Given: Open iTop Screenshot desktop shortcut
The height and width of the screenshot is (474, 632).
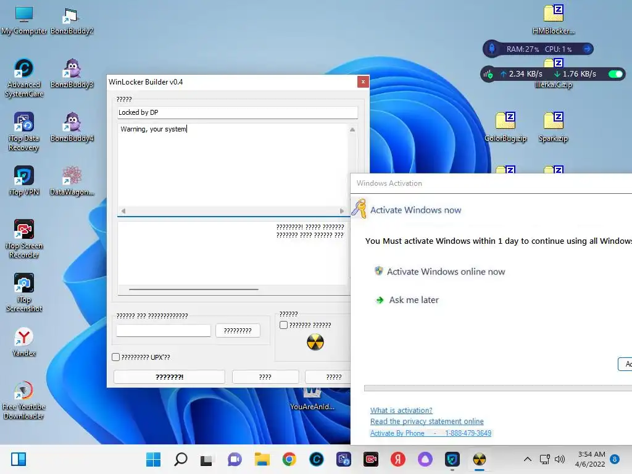Looking at the screenshot, I should coord(24,293).
